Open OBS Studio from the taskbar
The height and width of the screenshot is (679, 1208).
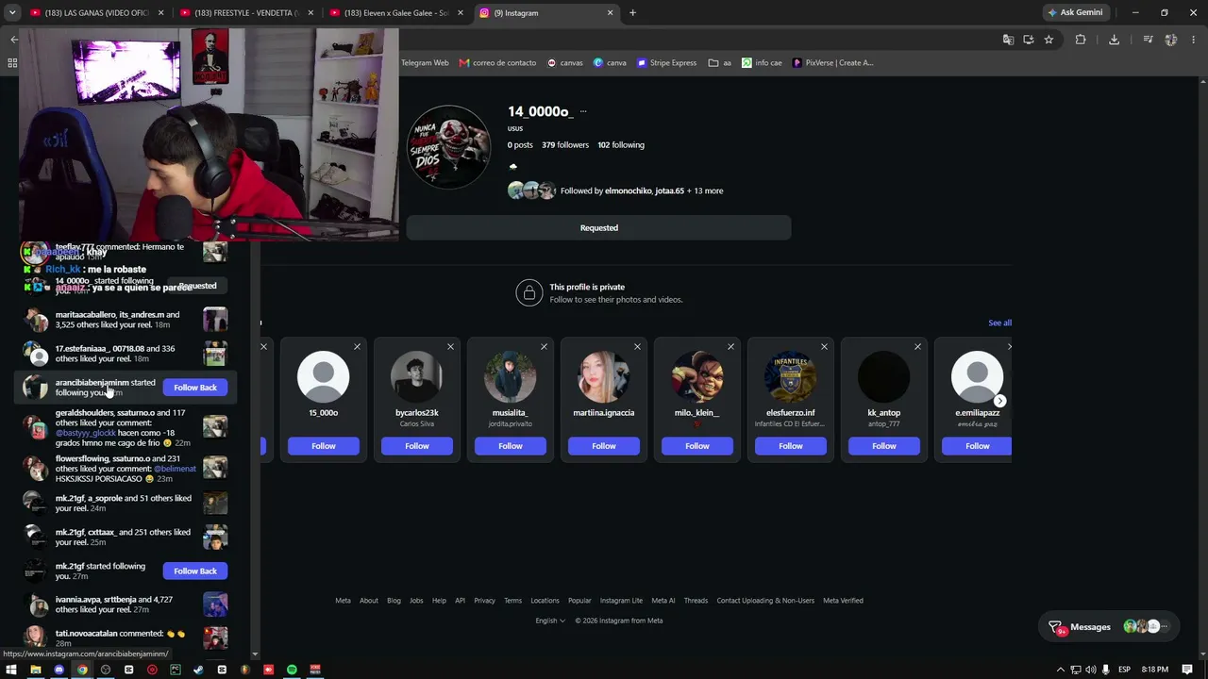(105, 670)
